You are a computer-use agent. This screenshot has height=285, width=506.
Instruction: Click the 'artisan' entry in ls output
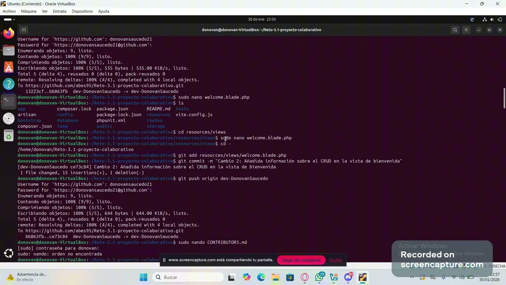coord(26,115)
